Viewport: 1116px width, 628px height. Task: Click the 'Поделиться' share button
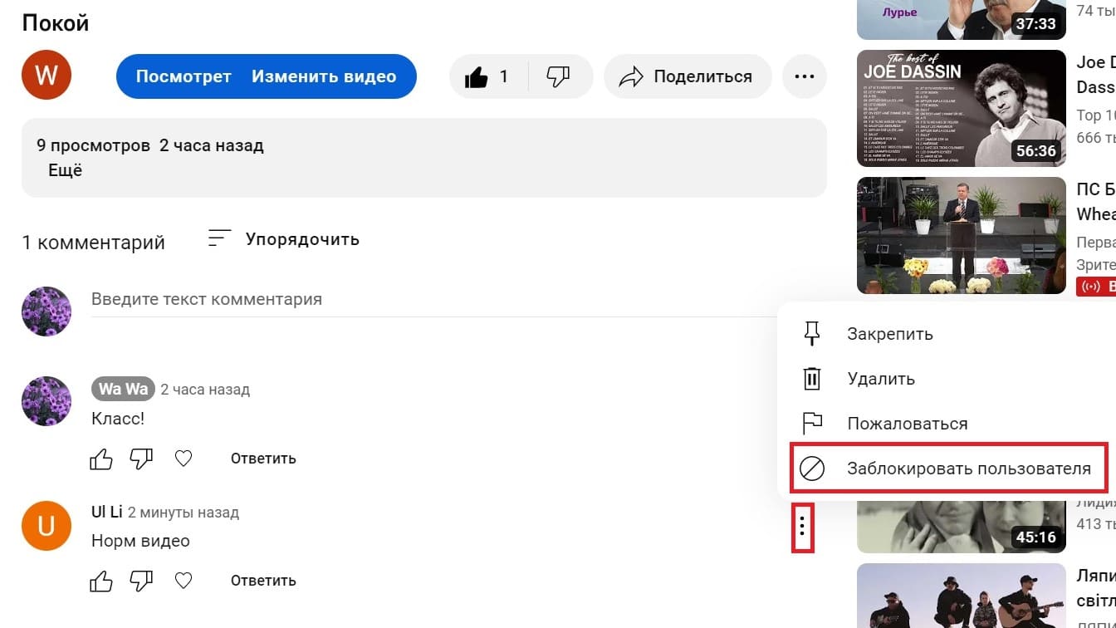click(x=688, y=77)
